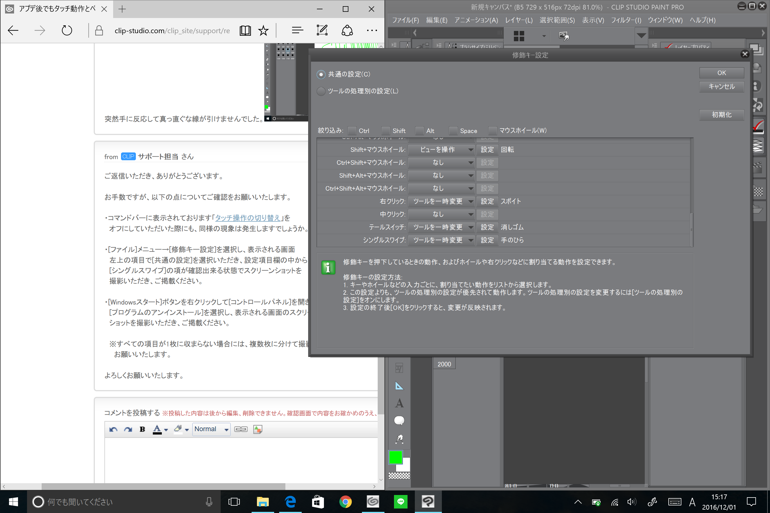This screenshot has height=513, width=770.
Task: Enable the Ctrl filter checkbox
Action: point(352,131)
